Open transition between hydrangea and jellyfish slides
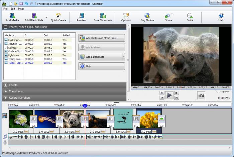234x157 pixels. [x=33, y=121]
